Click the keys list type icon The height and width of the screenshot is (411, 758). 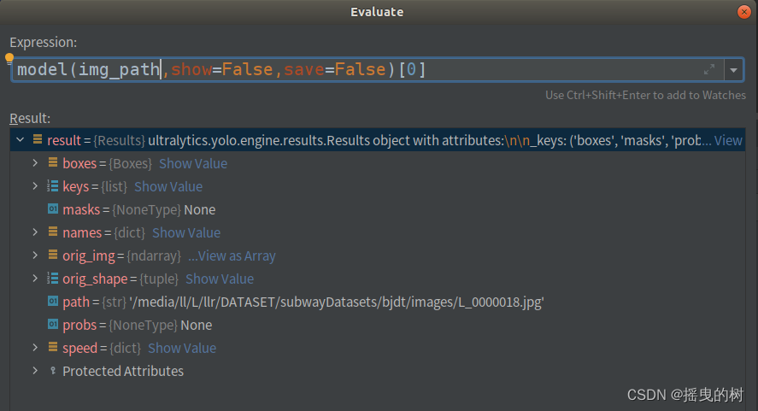coord(53,186)
